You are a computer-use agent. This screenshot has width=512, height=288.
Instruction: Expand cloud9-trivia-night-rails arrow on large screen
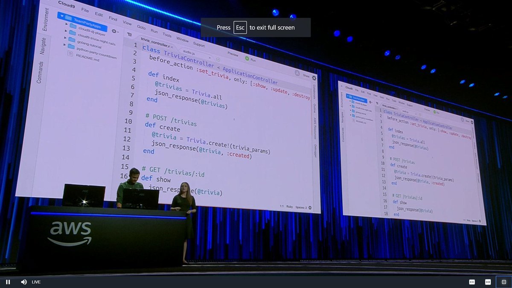66,31
